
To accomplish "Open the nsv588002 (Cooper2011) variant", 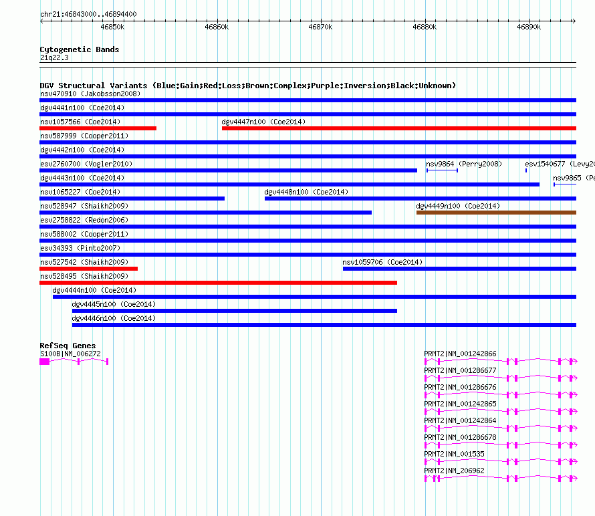I will pos(308,241).
